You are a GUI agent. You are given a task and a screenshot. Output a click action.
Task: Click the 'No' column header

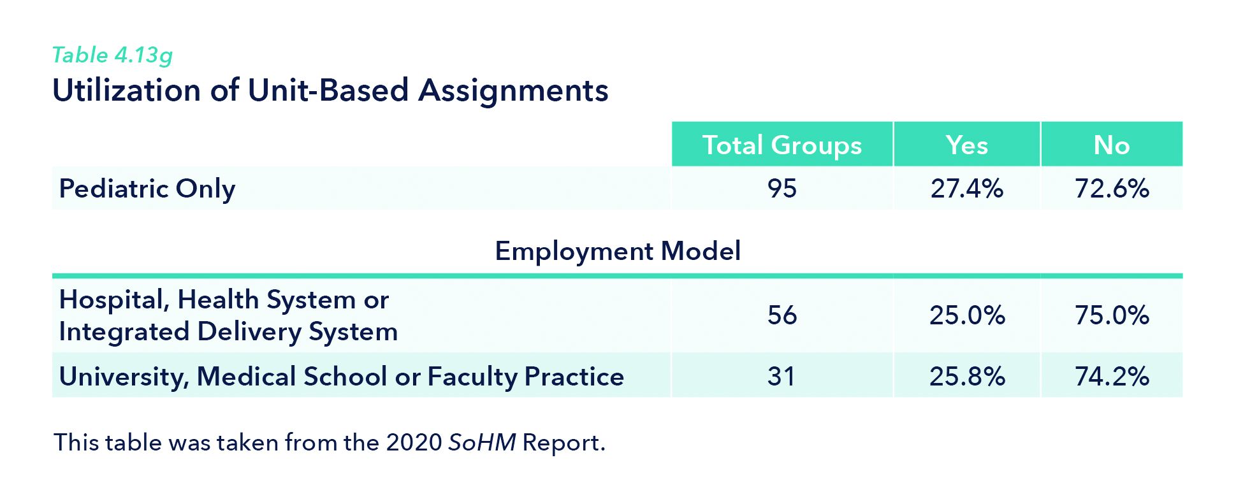click(1111, 145)
